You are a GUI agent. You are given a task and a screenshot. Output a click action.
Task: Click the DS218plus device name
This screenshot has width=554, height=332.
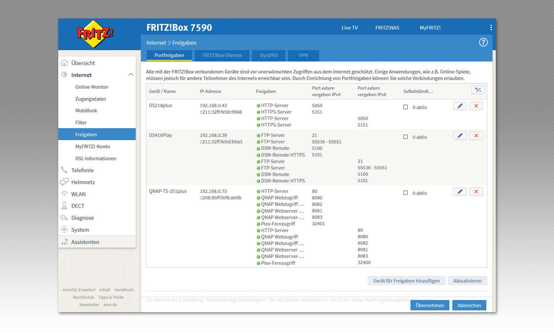coord(160,106)
